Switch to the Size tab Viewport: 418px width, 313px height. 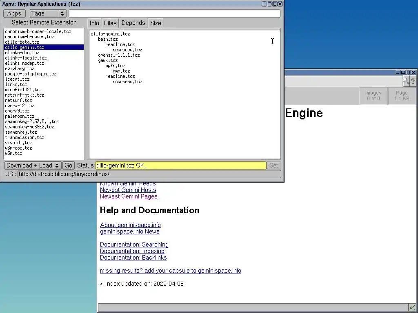point(156,23)
